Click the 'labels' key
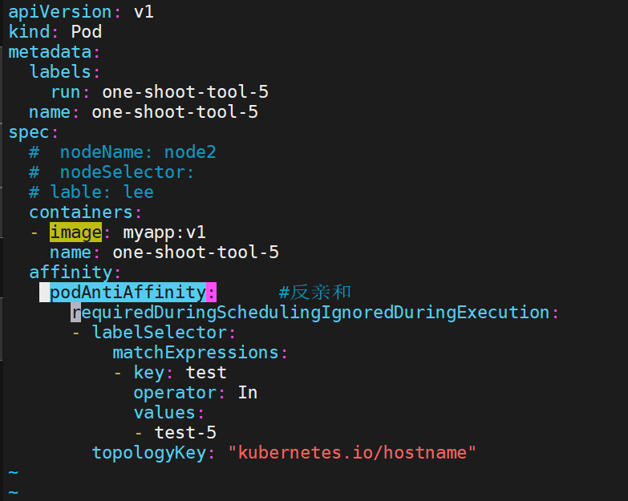 tap(60, 72)
